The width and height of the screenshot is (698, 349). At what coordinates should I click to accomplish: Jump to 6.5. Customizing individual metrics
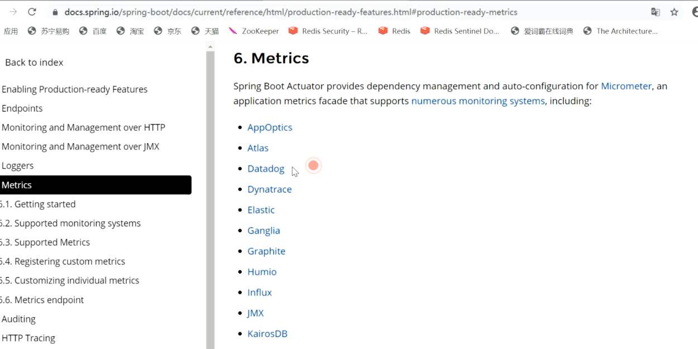(x=69, y=280)
